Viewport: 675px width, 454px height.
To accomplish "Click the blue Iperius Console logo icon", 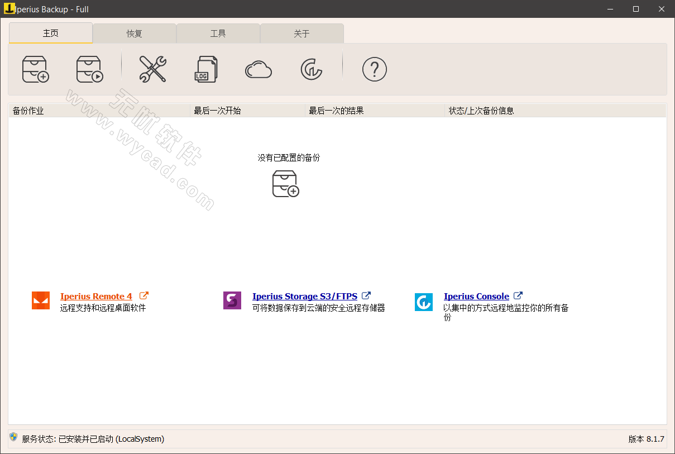I will pos(424,302).
